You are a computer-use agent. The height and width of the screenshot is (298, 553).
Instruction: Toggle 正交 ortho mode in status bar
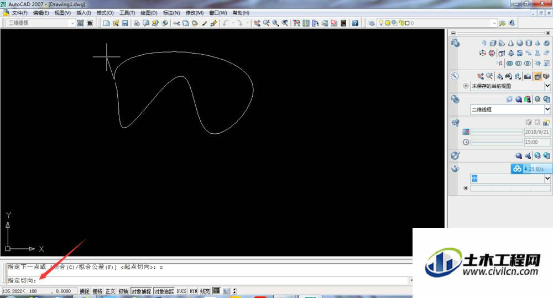click(x=111, y=291)
